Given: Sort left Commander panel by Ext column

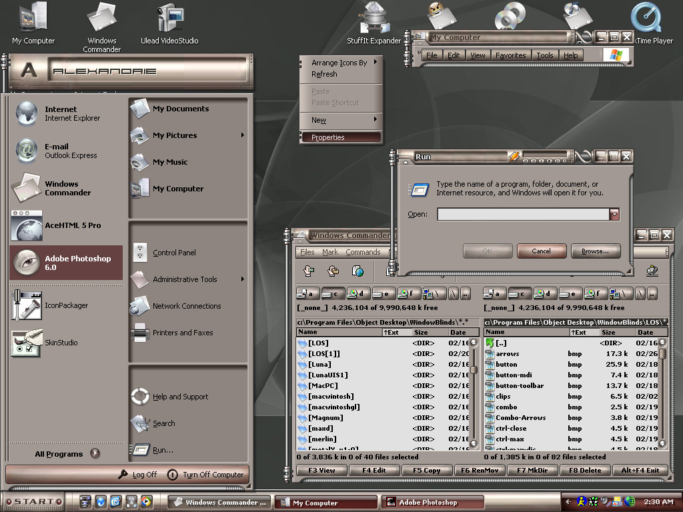Looking at the screenshot, I should coord(397,332).
